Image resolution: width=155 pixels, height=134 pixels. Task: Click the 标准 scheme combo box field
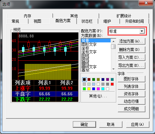(x=126, y=31)
